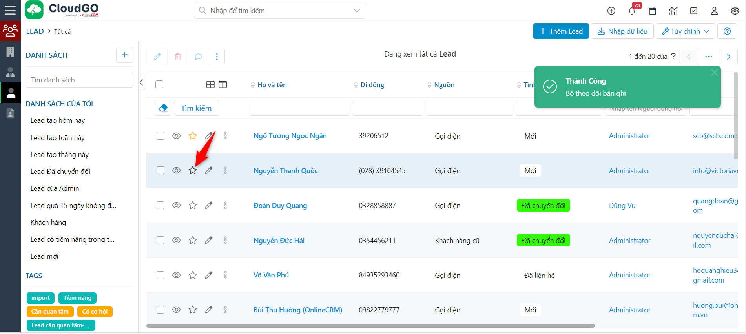The image size is (746, 334).
Task: Open the Tùy chỉnh dropdown
Action: pos(685,31)
